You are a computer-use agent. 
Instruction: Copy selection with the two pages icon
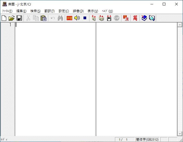36,18
